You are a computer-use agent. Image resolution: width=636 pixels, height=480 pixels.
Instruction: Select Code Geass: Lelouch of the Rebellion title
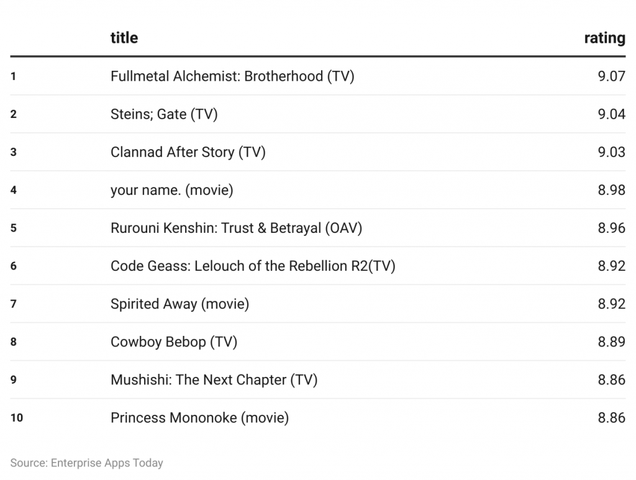click(x=253, y=266)
